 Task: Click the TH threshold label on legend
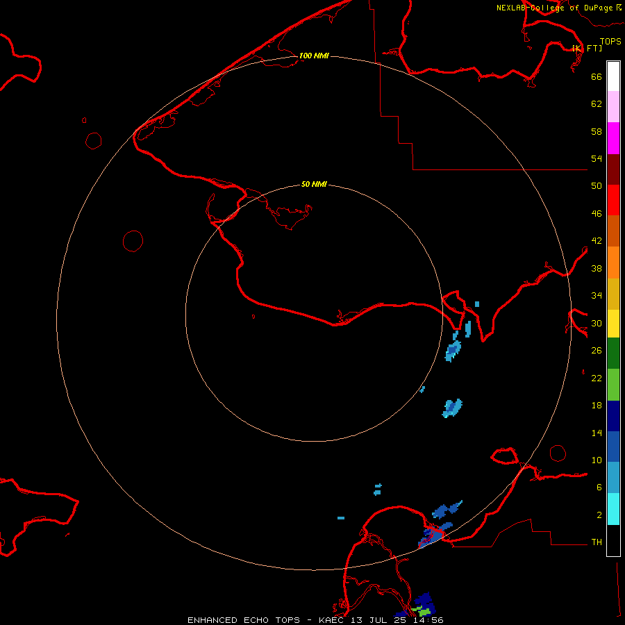pos(597,542)
